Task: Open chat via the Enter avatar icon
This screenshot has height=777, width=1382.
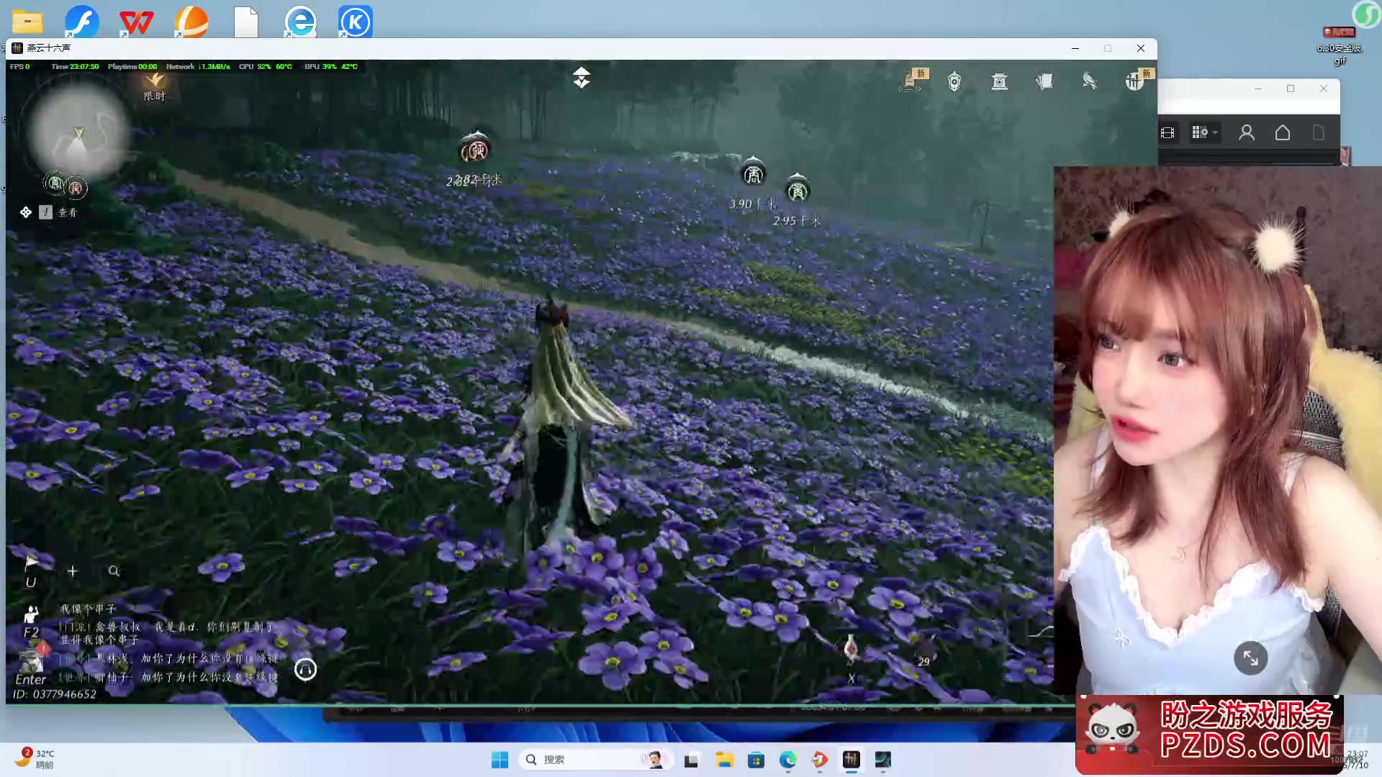Action: point(30,660)
